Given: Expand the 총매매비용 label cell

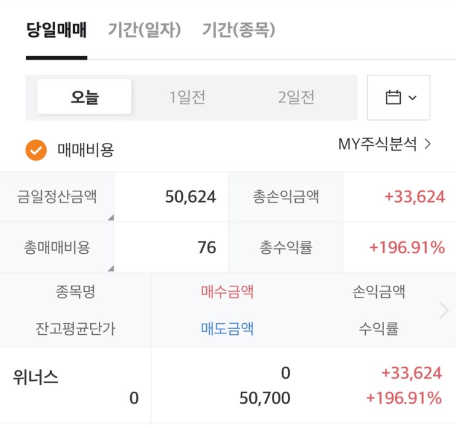Looking at the screenshot, I should [x=57, y=247].
